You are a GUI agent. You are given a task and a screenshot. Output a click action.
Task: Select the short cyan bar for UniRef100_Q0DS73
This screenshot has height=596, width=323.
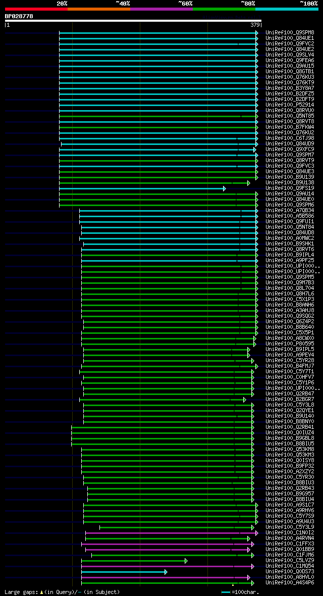pyautogui.click(x=124, y=572)
